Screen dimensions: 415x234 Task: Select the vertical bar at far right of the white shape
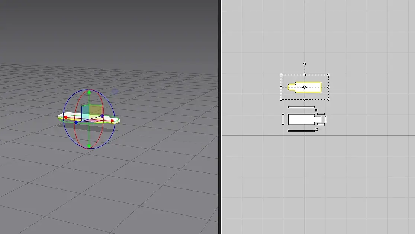(325, 119)
